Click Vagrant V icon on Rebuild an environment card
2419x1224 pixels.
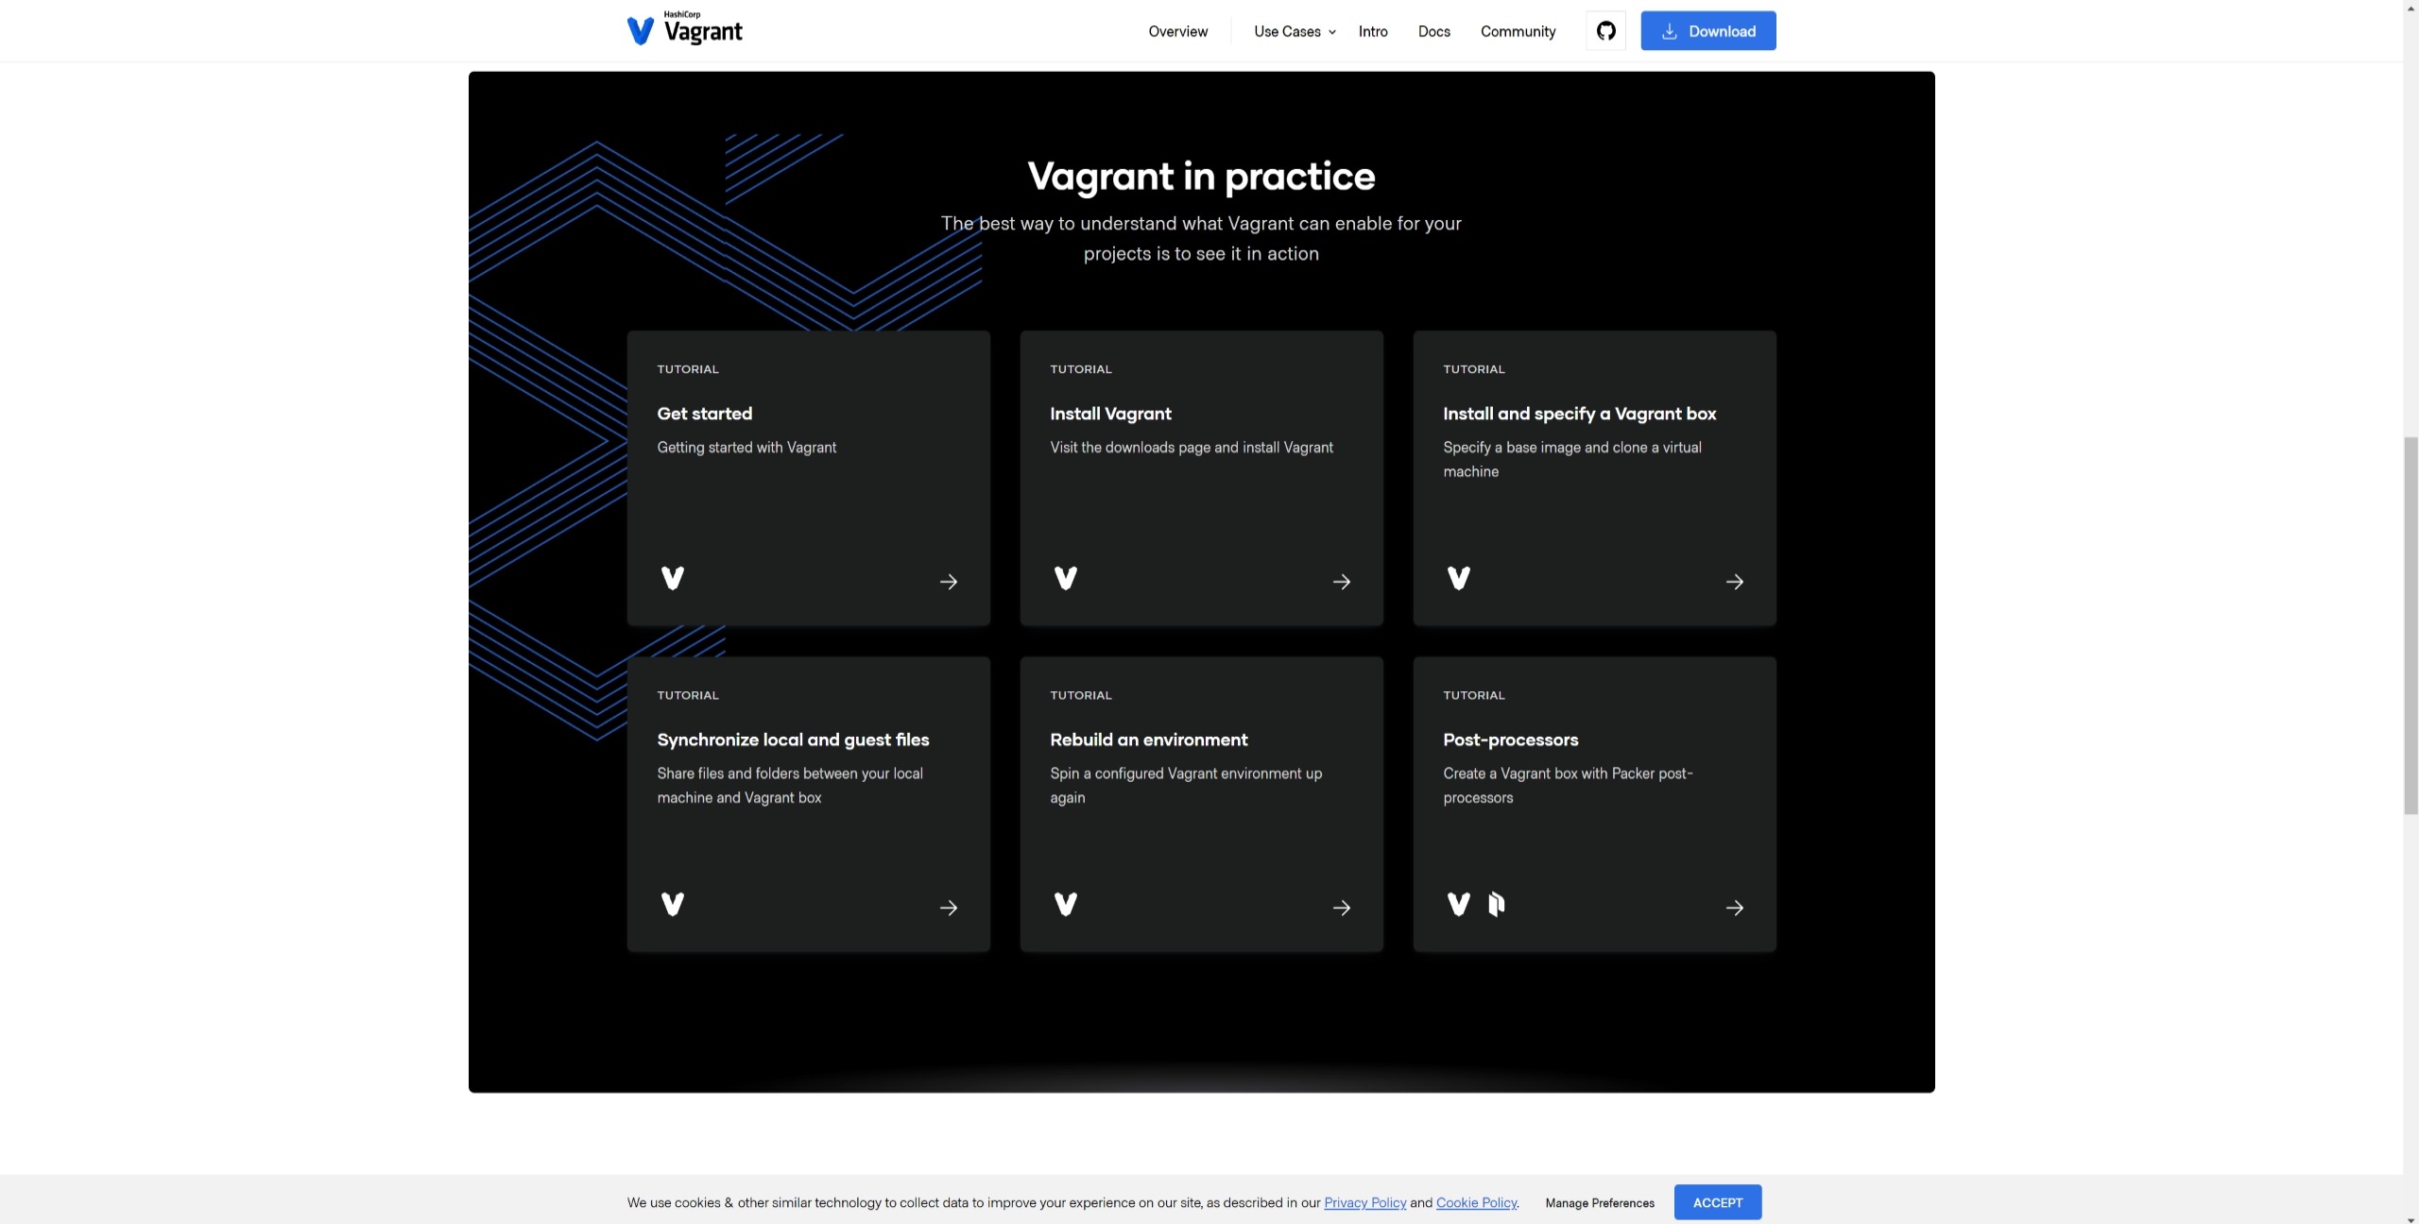tap(1066, 904)
